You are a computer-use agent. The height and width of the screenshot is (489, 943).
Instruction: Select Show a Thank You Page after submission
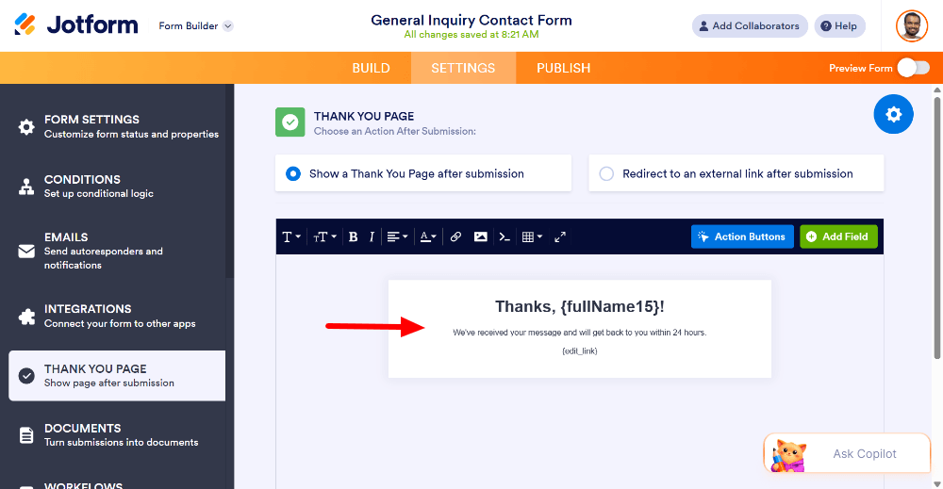(x=423, y=173)
